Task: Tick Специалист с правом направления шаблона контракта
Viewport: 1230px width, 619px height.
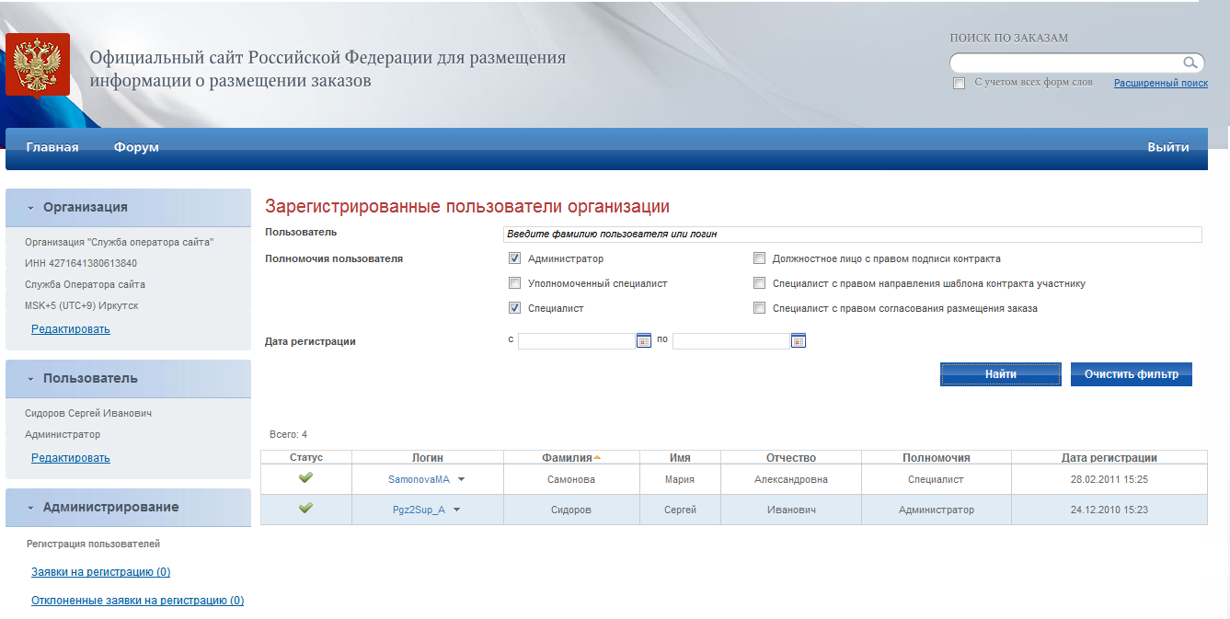Action: pos(759,283)
